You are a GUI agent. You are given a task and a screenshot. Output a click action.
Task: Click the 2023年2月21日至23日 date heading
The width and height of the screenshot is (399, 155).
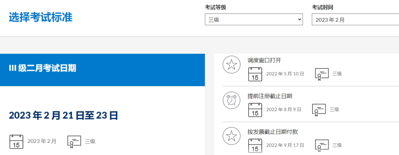coord(64,116)
